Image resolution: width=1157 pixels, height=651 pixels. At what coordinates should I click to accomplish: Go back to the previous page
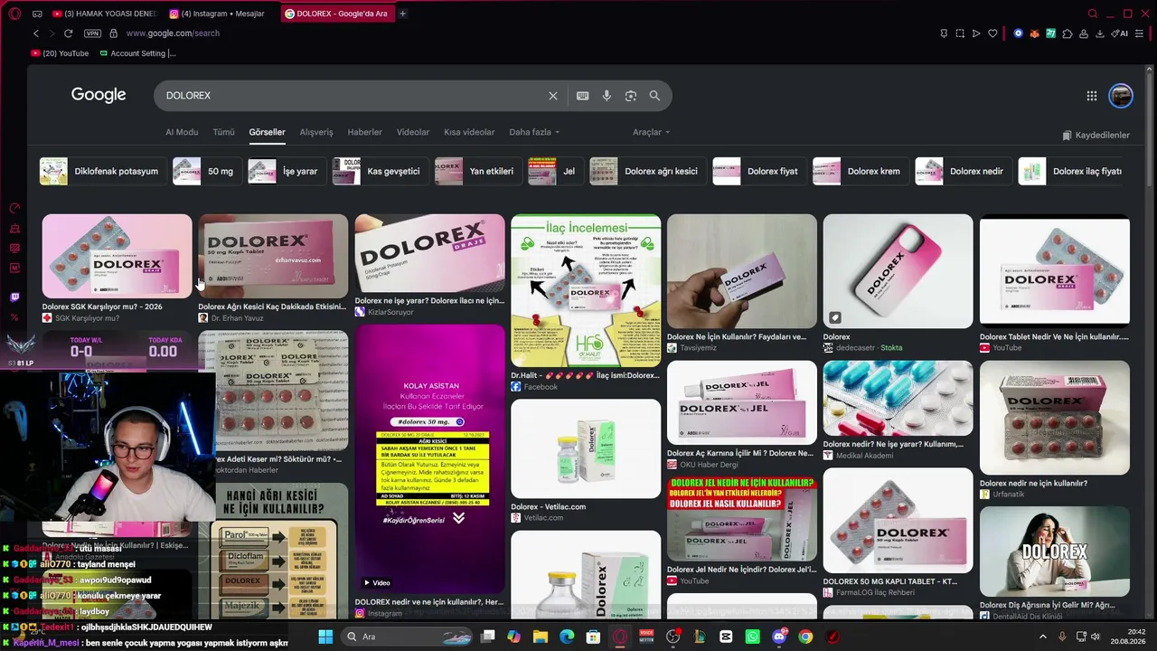click(x=36, y=33)
